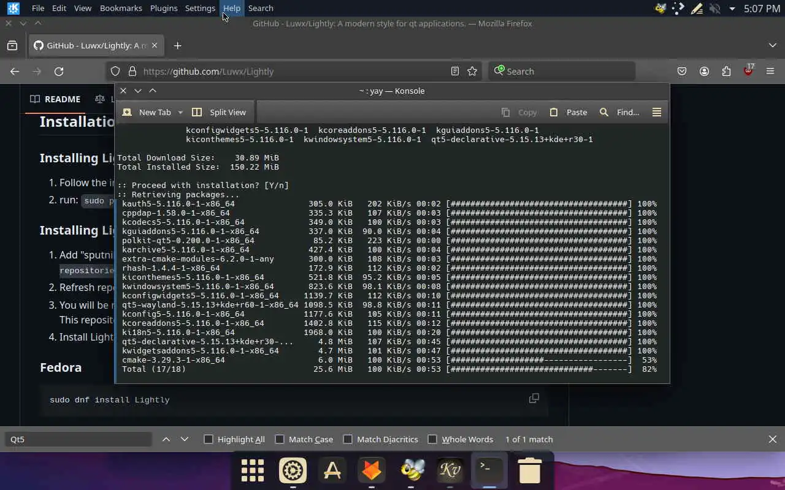Open application grid in dock

pyautogui.click(x=253, y=470)
